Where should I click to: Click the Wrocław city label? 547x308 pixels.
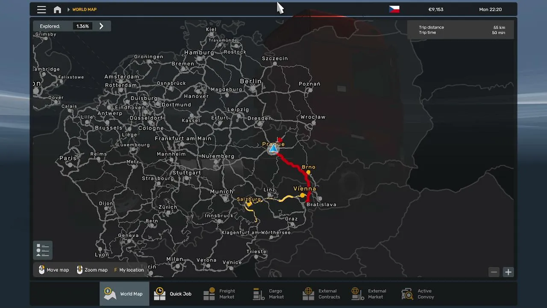click(313, 117)
